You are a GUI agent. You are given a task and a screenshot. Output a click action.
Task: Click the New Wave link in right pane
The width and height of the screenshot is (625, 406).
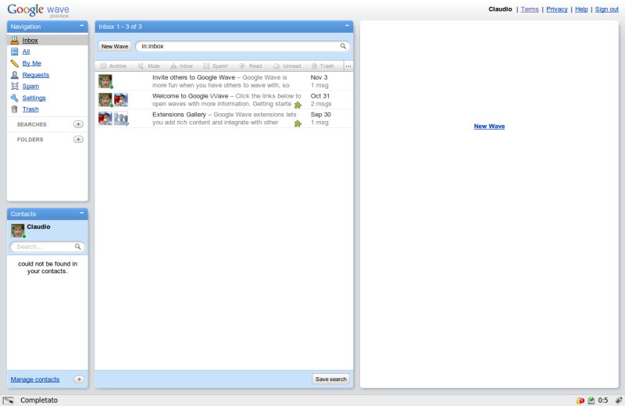click(489, 126)
